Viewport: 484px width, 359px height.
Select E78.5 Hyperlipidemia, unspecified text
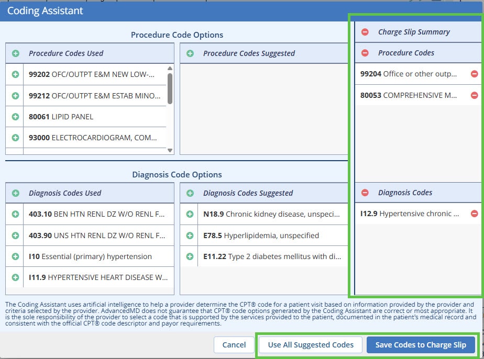(261, 235)
